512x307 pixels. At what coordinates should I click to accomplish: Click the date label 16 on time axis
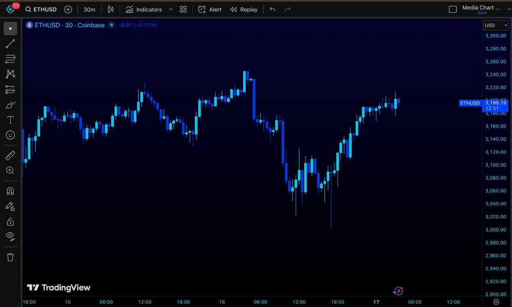pos(222,302)
